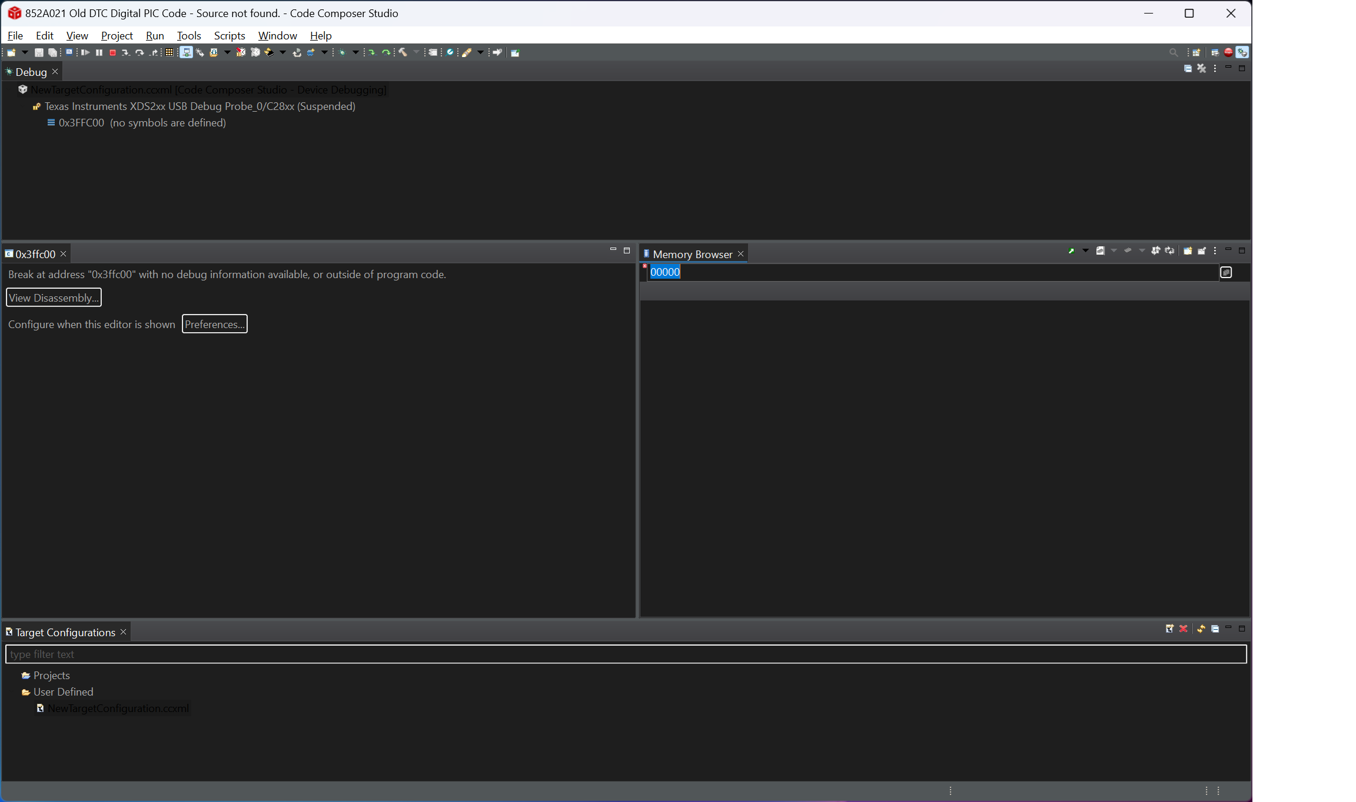The width and height of the screenshot is (1356, 802).
Task: Click the red Terminate debug button
Action: pos(112,53)
